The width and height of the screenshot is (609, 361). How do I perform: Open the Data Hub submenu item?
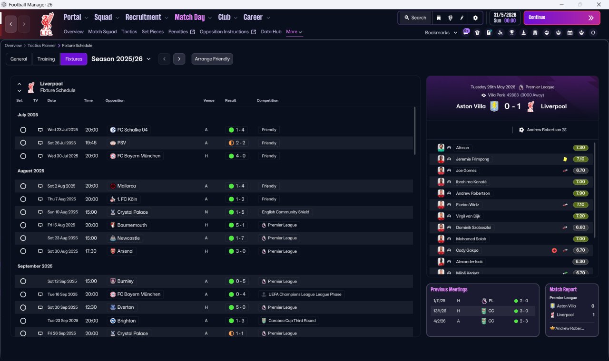271,32
